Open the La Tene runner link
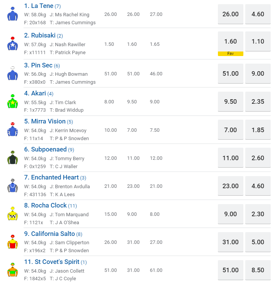Screen dimensions: 276x284 coord(39,6)
